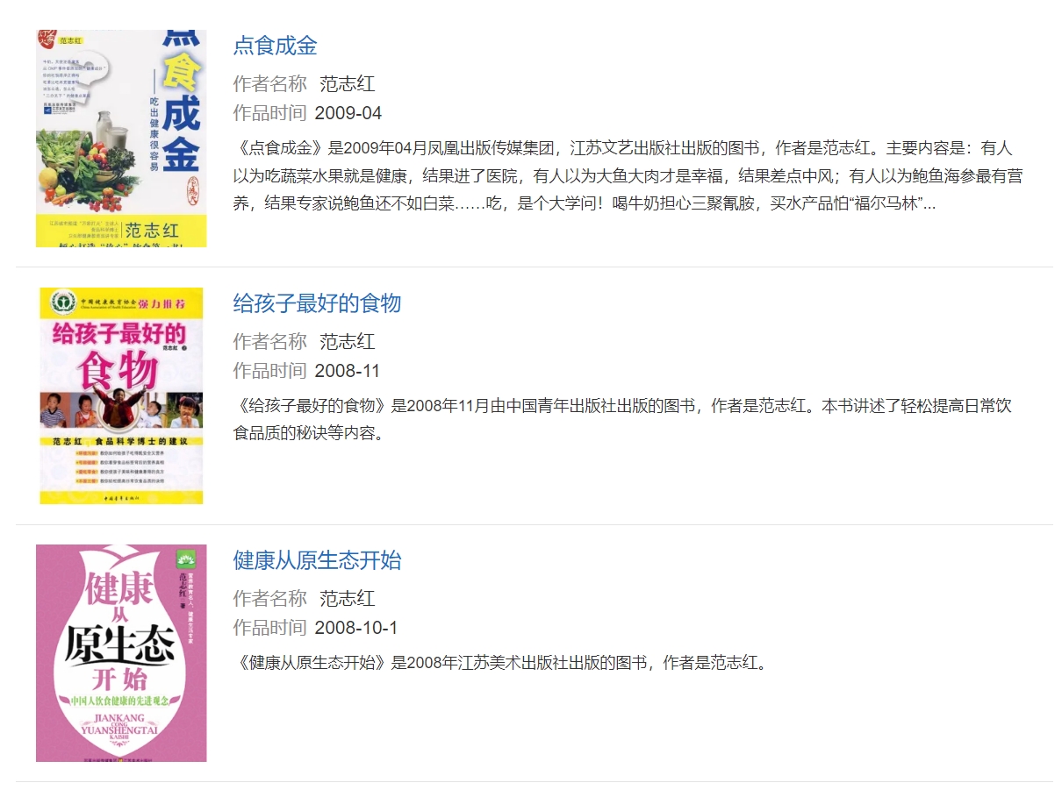Viewport: 1062px width, 790px height.
Task: Click the 作品时间 label beside 2008-11
Action: click(x=269, y=371)
